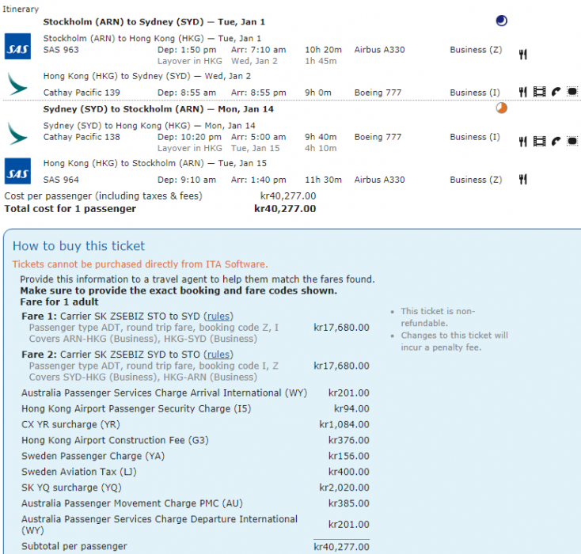
Task: Click the total cost kr40,277.00 amount
Action: (284, 209)
